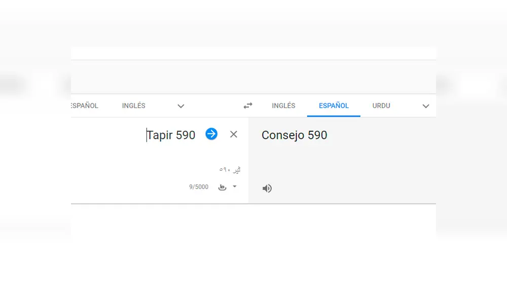Set the target language to INGLÉS

click(x=283, y=105)
